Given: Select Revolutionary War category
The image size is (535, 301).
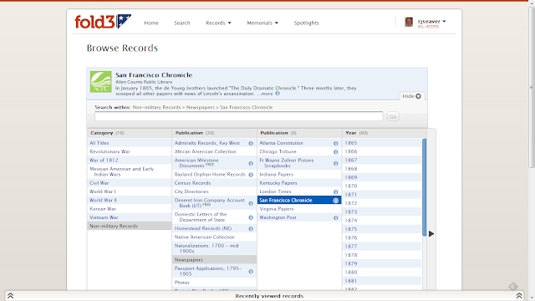Looking at the screenshot, I should point(130,151).
